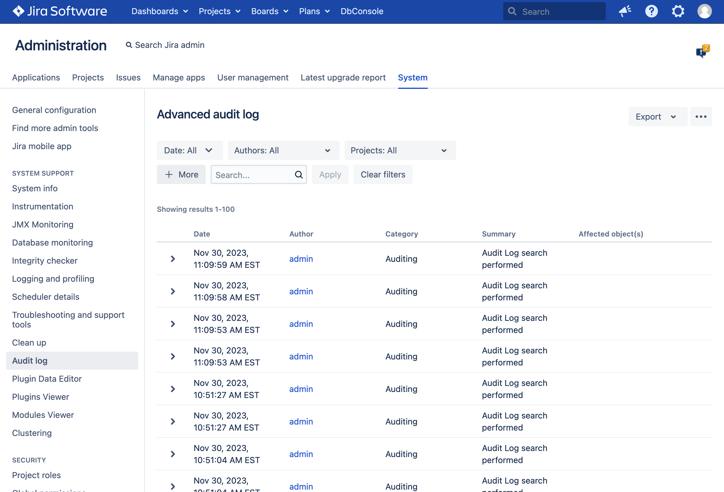Open the Authors: All filter dropdown
724x492 pixels.
click(283, 150)
